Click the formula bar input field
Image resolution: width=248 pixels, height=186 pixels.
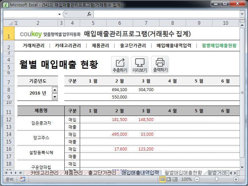pos(166,14)
